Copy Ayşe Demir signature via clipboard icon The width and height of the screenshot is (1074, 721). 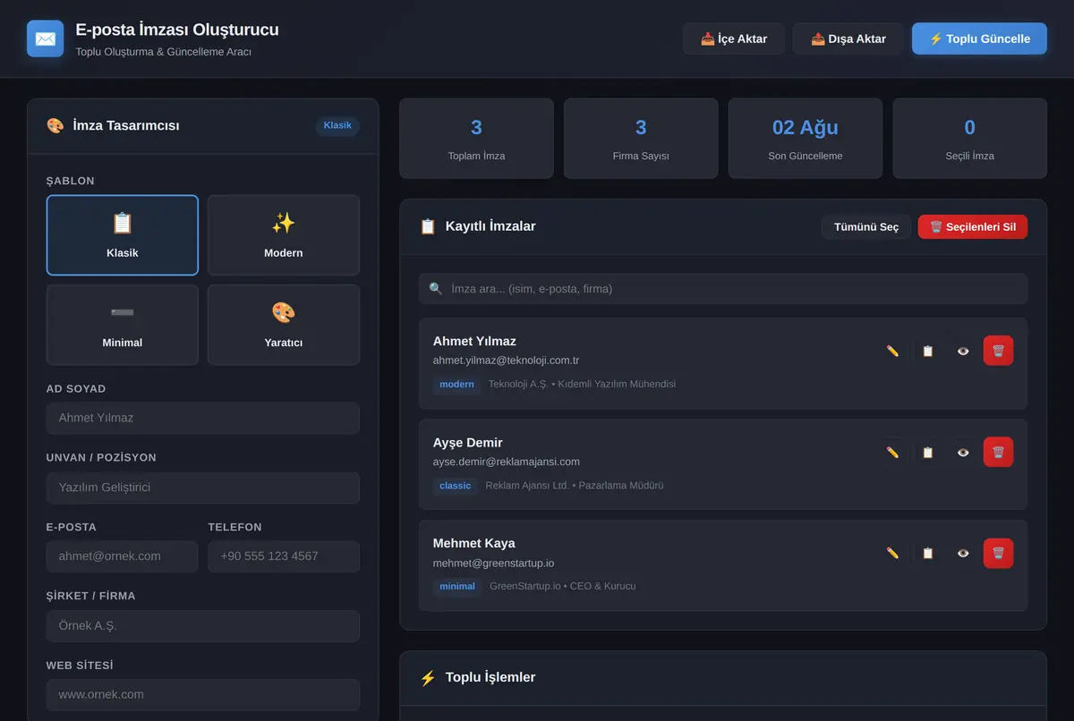[x=927, y=452]
